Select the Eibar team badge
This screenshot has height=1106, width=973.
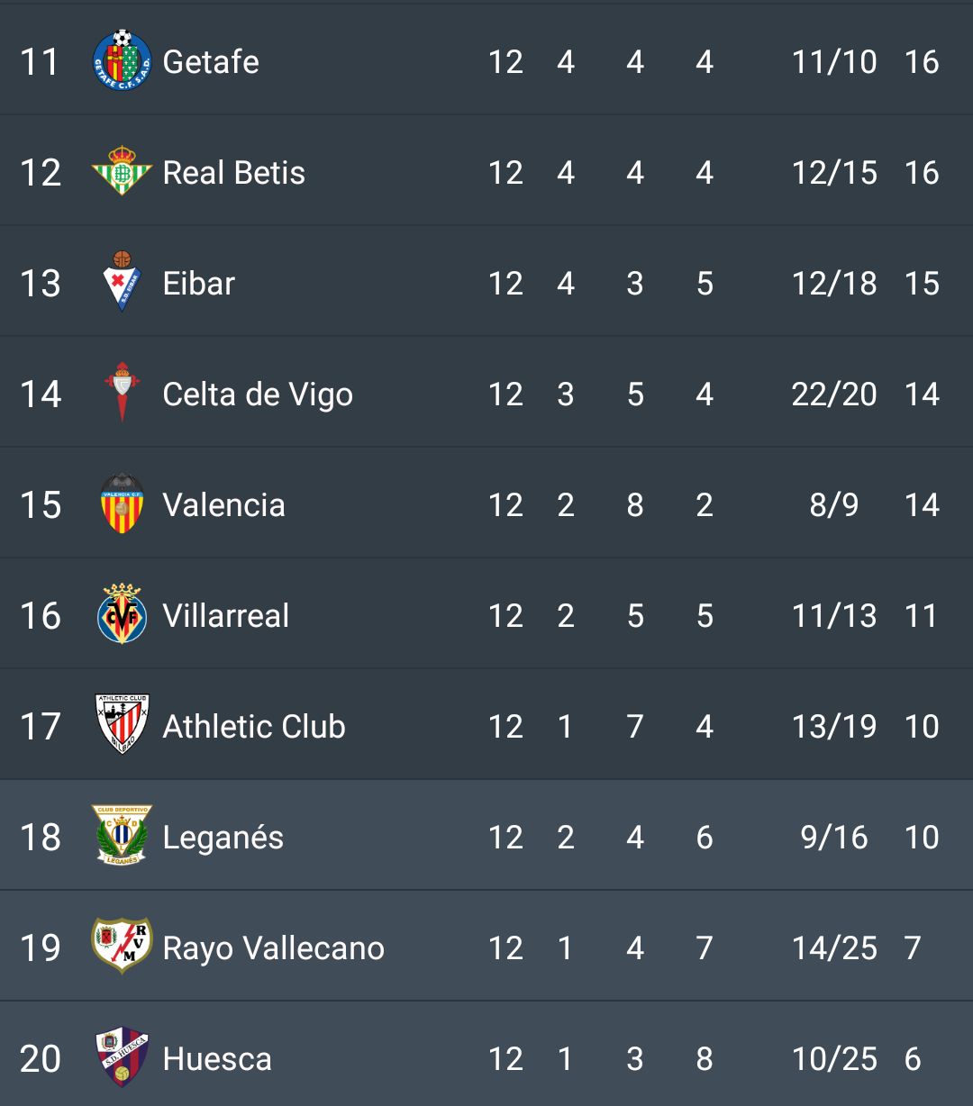point(122,283)
